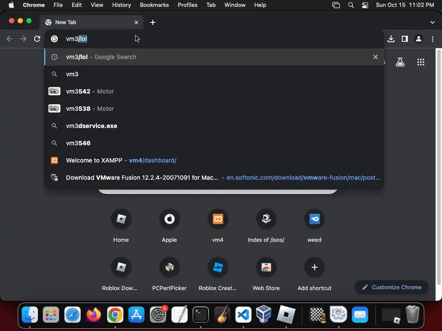The width and height of the screenshot is (442, 331).
Task: Open the Index of /isos/ shortcut
Action: (x=266, y=225)
